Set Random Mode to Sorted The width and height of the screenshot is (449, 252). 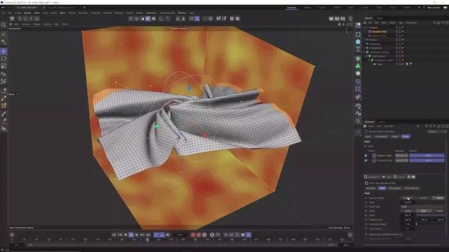click(423, 198)
